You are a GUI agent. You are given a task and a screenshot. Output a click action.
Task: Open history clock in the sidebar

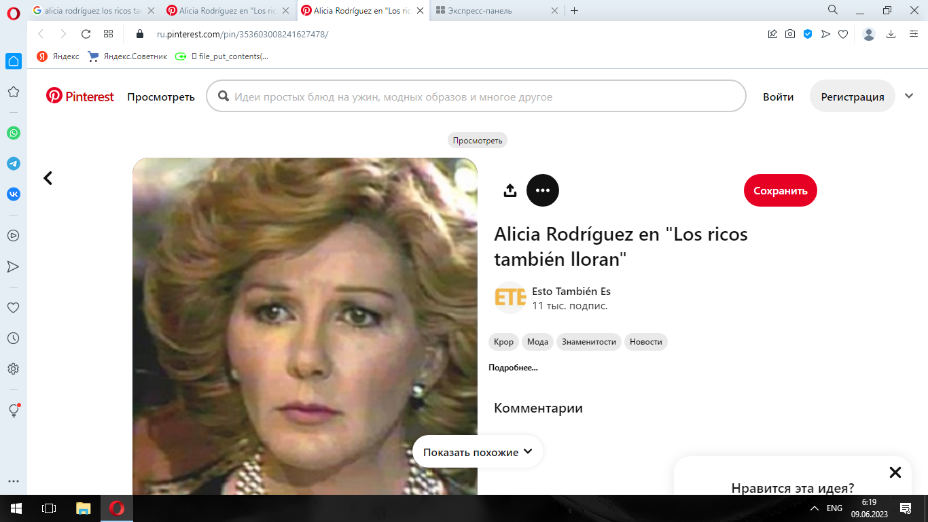(14, 338)
